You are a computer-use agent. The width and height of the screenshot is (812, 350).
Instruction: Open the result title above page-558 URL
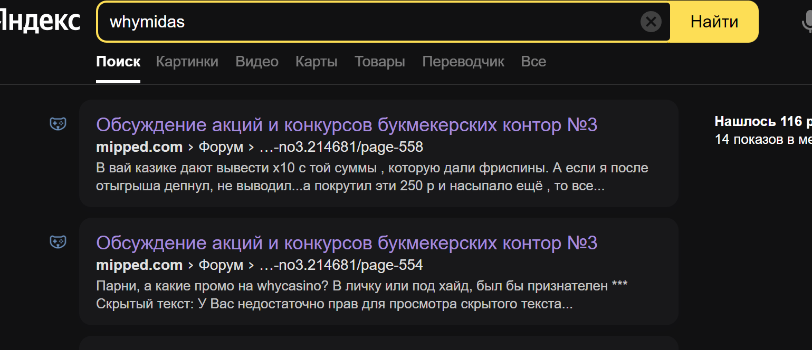click(x=347, y=125)
